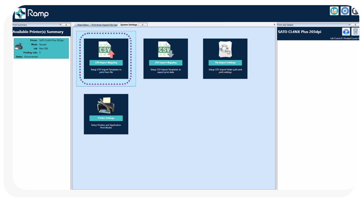Pin the Print Job Details panel

click(355, 25)
